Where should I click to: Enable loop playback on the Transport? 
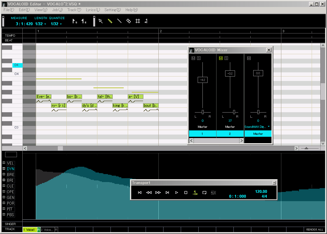pyautogui.click(x=204, y=193)
